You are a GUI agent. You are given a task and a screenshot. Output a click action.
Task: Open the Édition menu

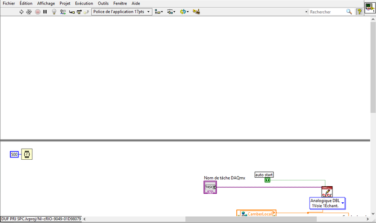[26, 3]
